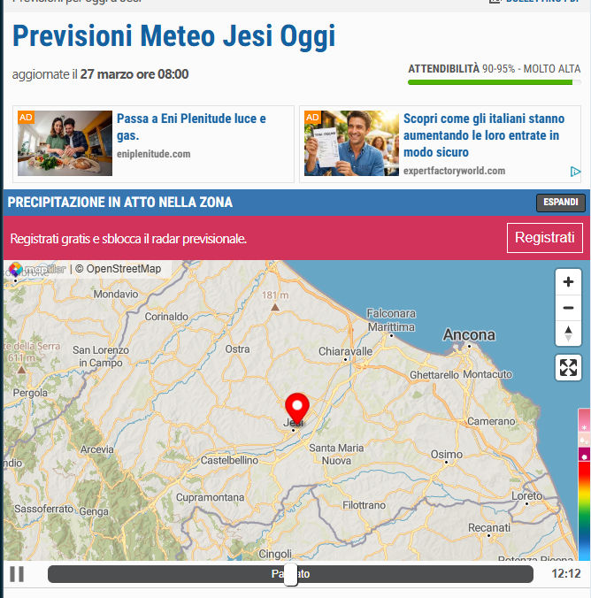The width and height of the screenshot is (591, 598).
Task: Click the MapTiler logo on map
Action: tap(37, 269)
